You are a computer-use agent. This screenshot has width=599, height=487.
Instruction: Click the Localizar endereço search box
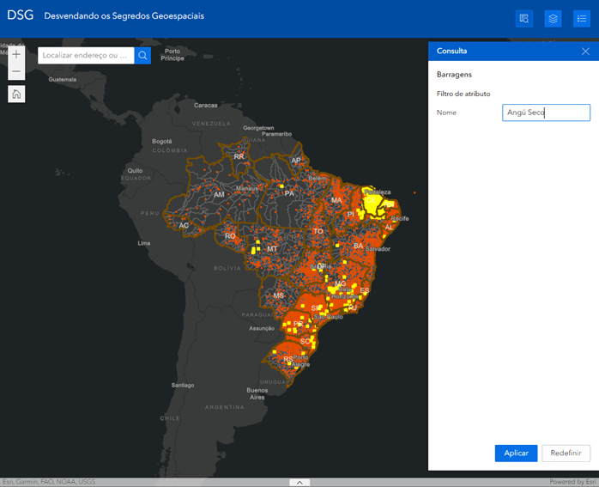coord(86,55)
